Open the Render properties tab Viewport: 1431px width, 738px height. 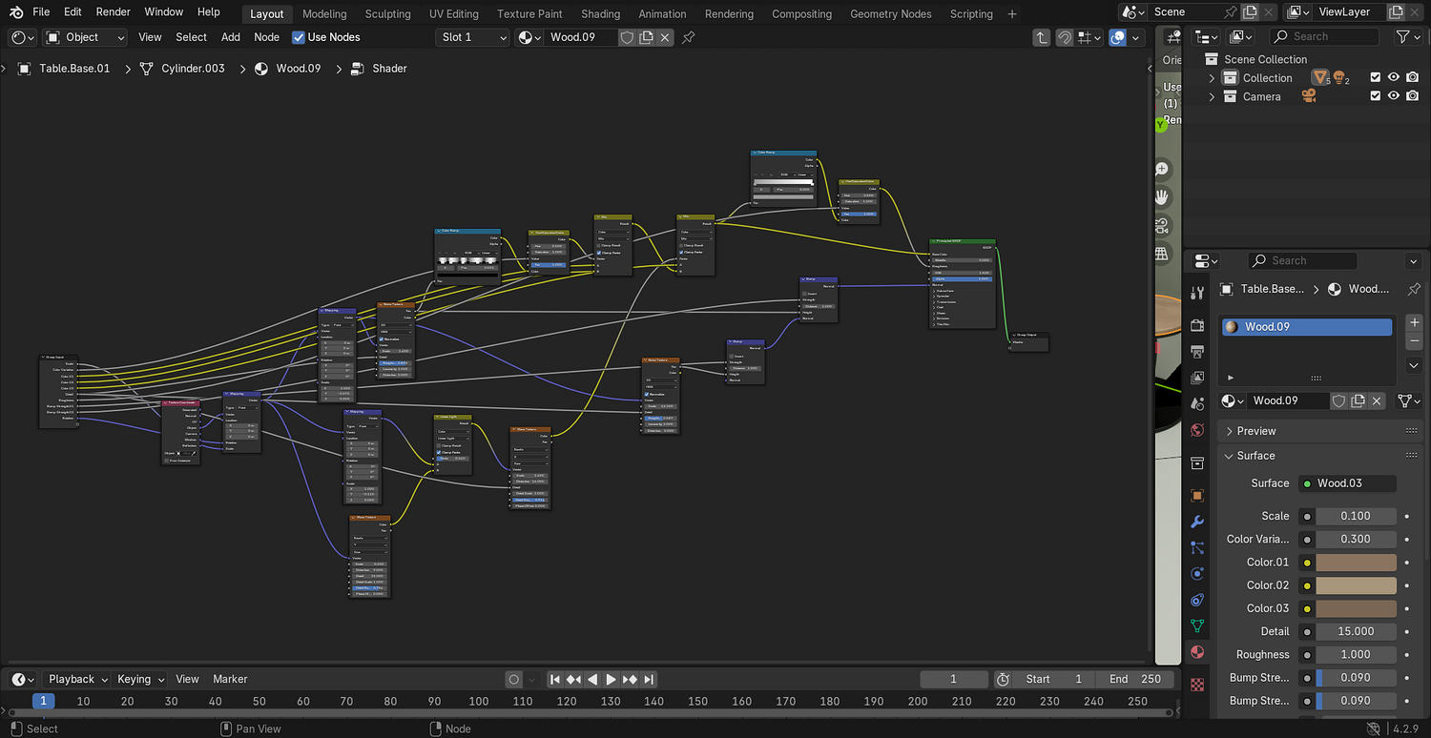point(1197,325)
